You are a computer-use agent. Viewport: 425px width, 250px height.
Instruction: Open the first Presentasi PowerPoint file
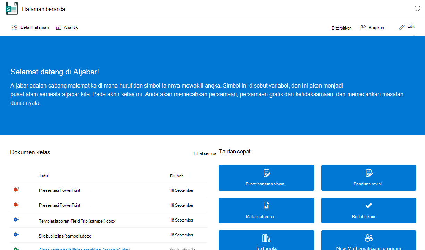(x=59, y=190)
